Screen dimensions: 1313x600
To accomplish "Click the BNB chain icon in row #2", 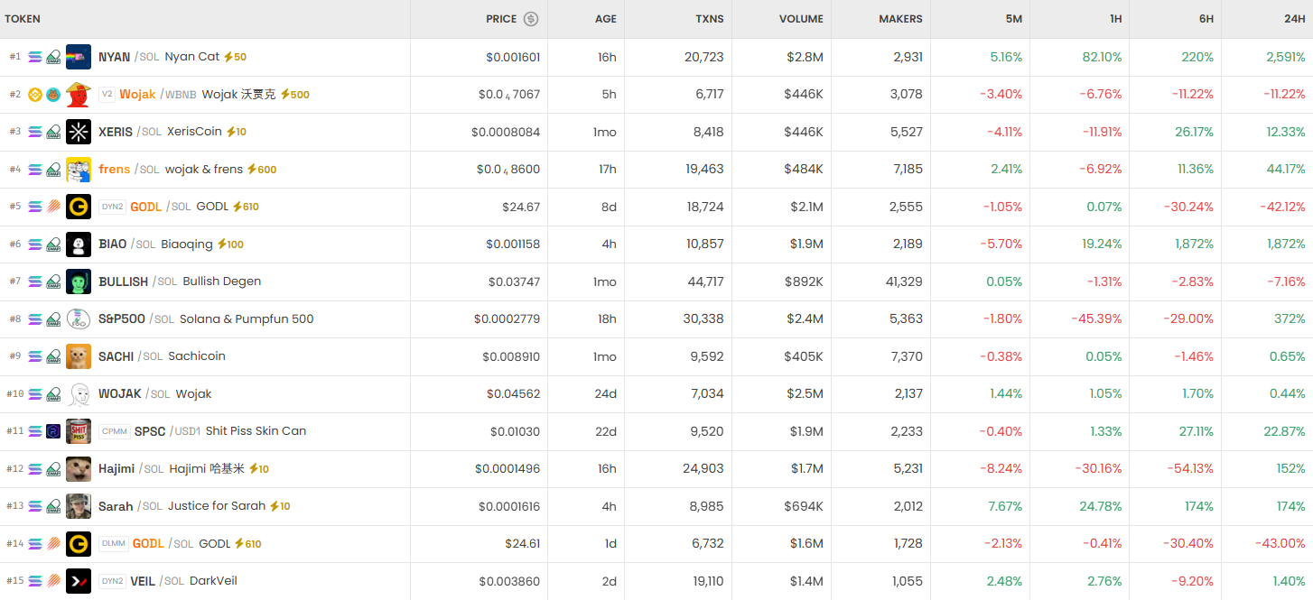I will (35, 95).
